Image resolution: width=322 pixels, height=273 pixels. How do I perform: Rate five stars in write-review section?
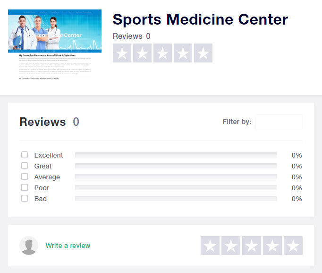(x=293, y=246)
